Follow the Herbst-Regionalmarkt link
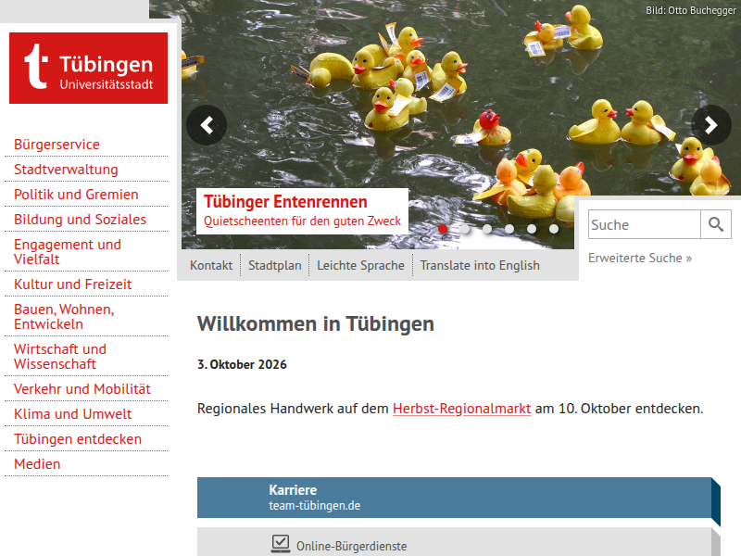741x556 pixels. click(x=461, y=409)
